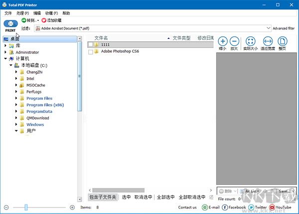Viewport: 299px width, 214px height.
Task: Open the 处理 (P) menu
Action: pyautogui.click(x=22, y=13)
